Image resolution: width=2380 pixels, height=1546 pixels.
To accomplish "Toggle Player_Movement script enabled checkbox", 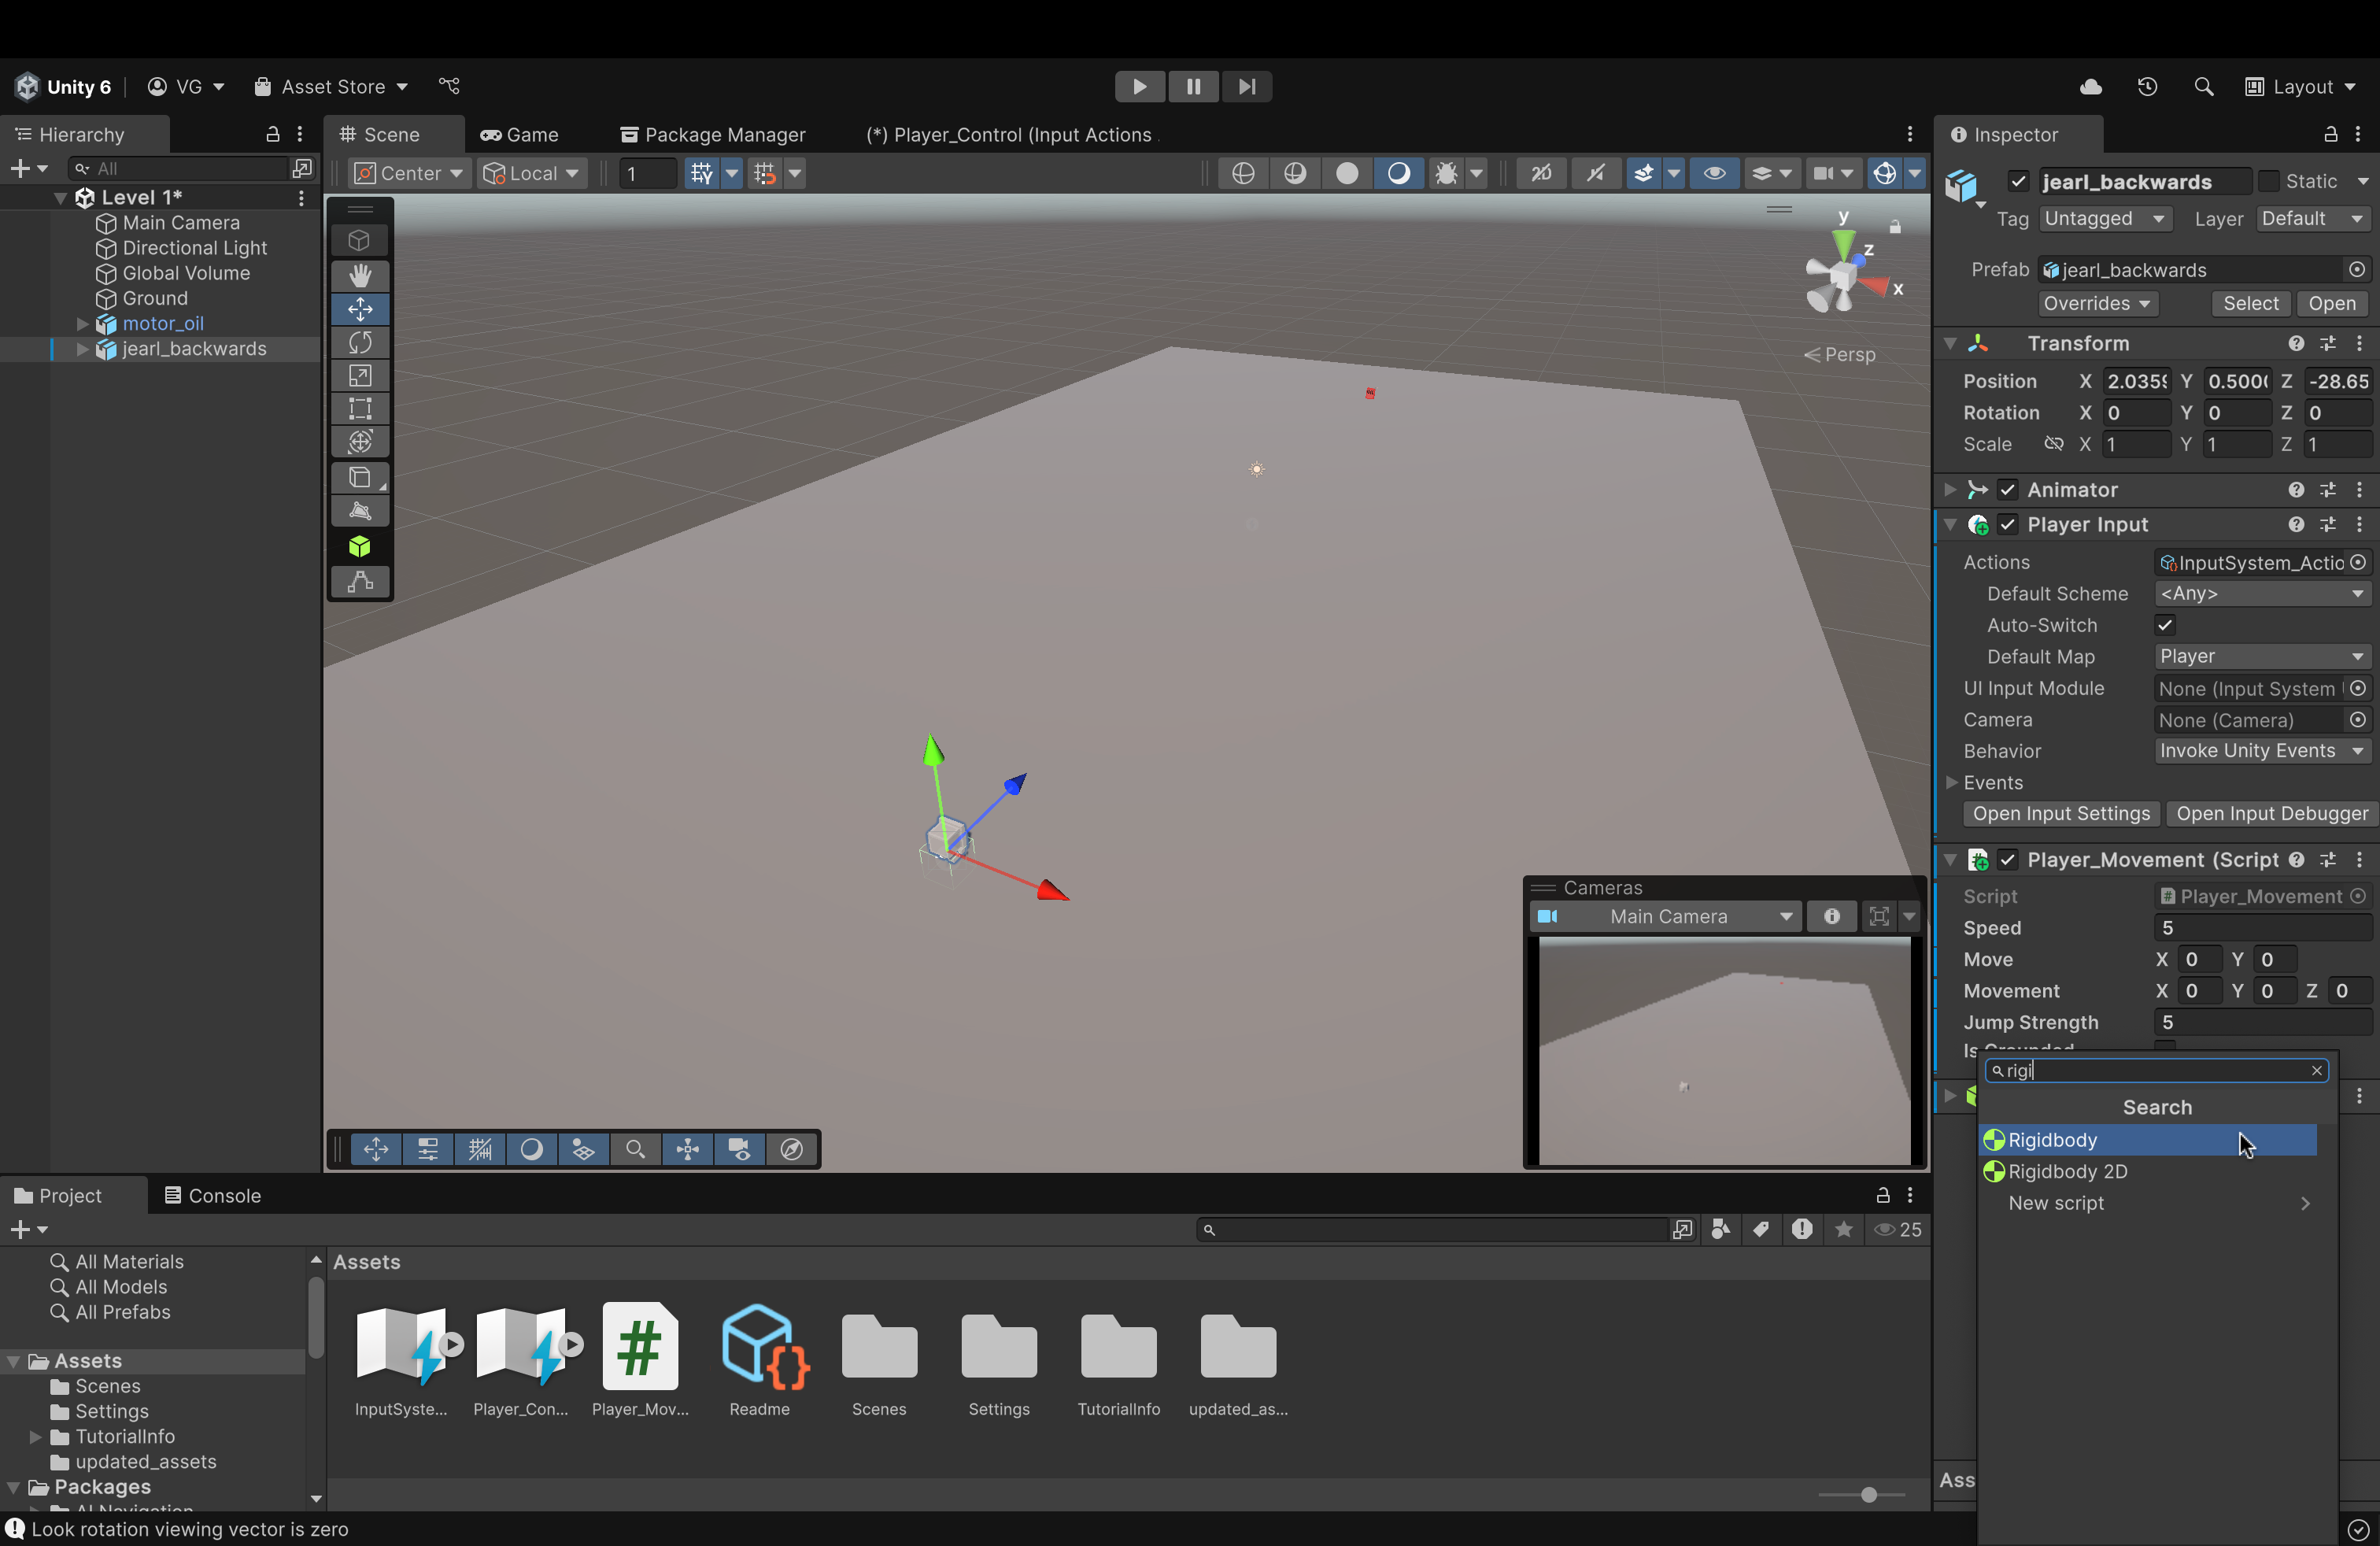I will 2007,860.
